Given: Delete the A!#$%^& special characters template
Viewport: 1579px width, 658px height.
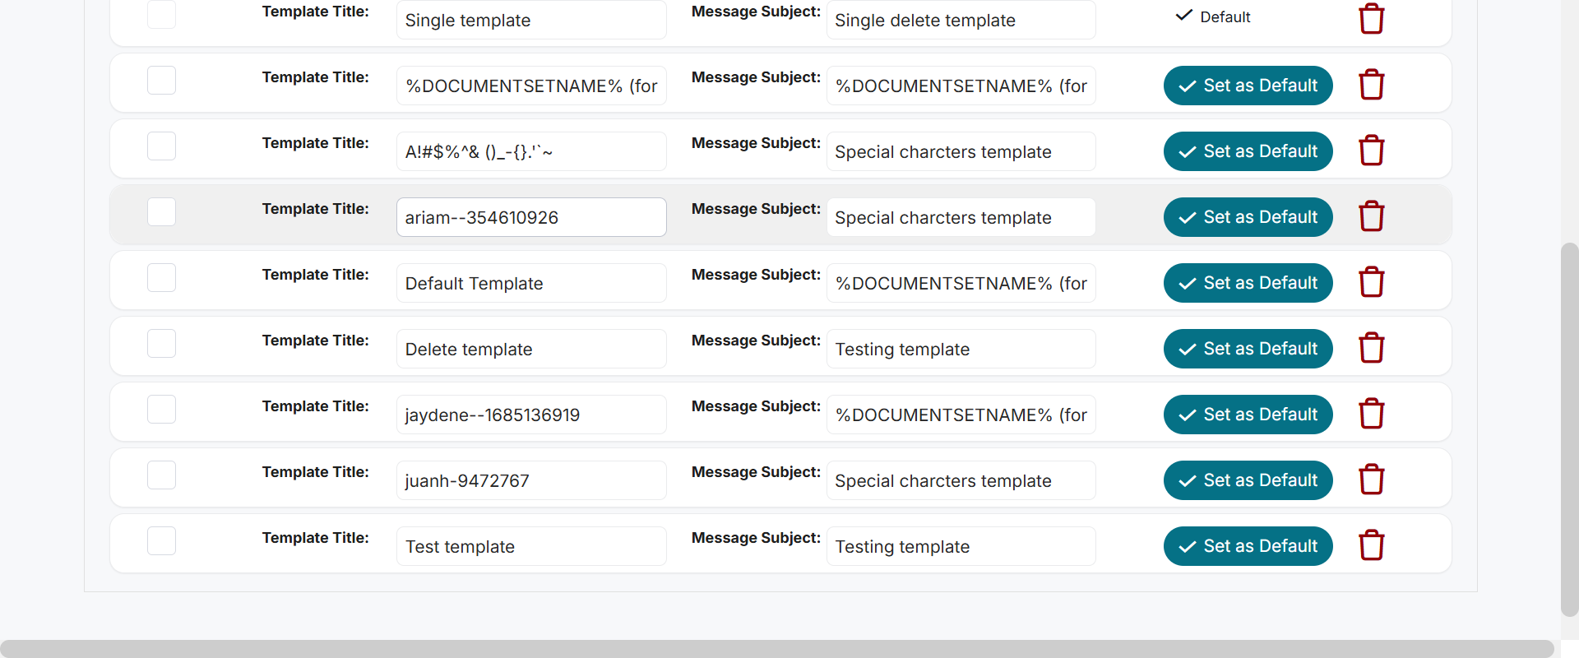Looking at the screenshot, I should click(1371, 151).
